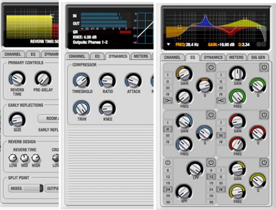Select HPF slope 24 option
Image resolution: width=276 pixels, height=210 pixels.
168,189
